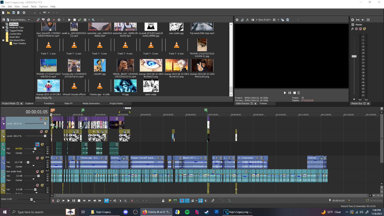
Task: Open overlays grid dropdown in preview toolbar
Action: click(x=278, y=20)
